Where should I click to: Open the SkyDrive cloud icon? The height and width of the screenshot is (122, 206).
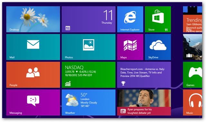click(158, 45)
